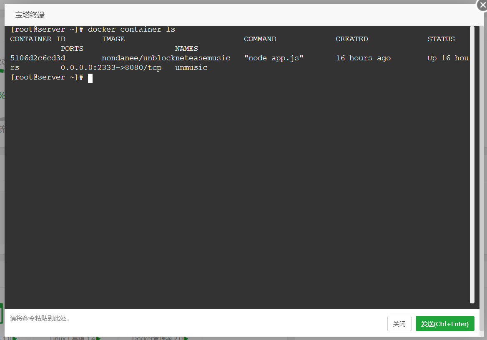The image size is (487, 340).
Task: Click the 关闭 button
Action: (399, 324)
